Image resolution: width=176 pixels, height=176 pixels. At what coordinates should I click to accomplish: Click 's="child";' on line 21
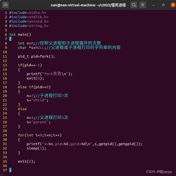coord(37,100)
